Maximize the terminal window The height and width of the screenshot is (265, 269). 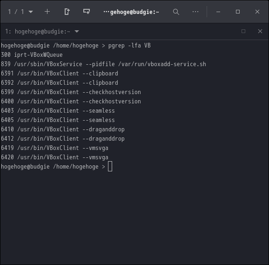click(x=238, y=12)
